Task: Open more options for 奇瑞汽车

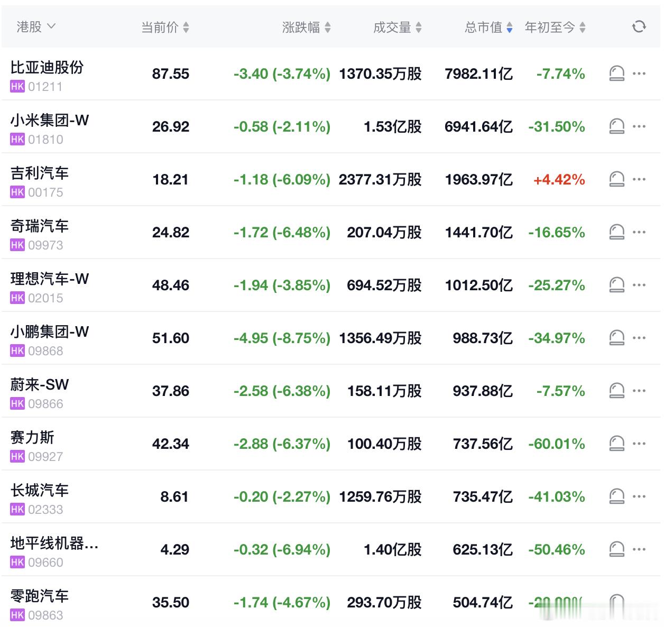Action: tap(639, 232)
